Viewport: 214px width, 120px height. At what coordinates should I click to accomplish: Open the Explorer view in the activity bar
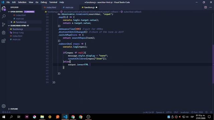pos(4,8)
